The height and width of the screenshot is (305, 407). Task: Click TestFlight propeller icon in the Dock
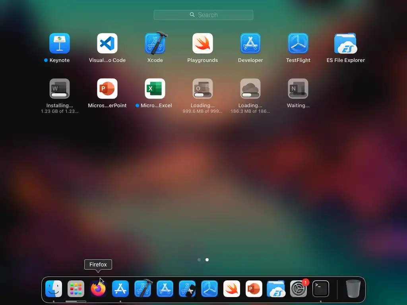point(209,289)
